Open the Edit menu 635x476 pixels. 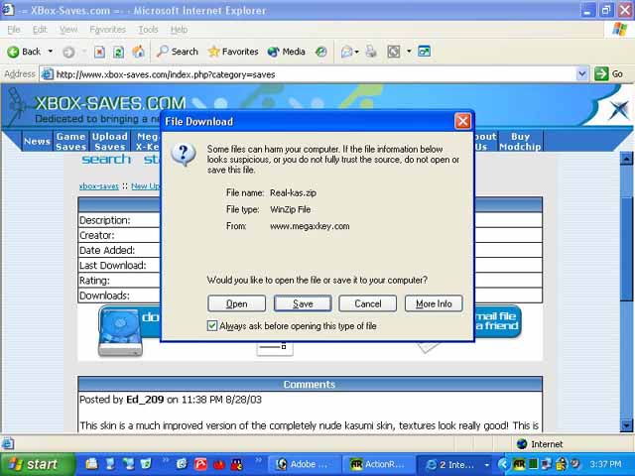click(x=40, y=30)
